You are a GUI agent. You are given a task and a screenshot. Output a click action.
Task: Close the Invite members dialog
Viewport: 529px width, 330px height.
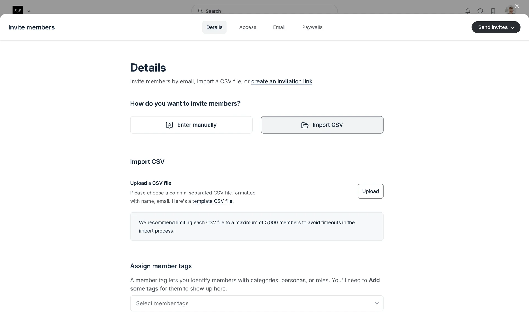pos(517,6)
